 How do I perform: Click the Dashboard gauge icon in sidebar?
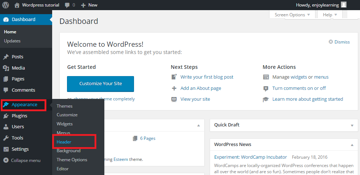pos(6,20)
